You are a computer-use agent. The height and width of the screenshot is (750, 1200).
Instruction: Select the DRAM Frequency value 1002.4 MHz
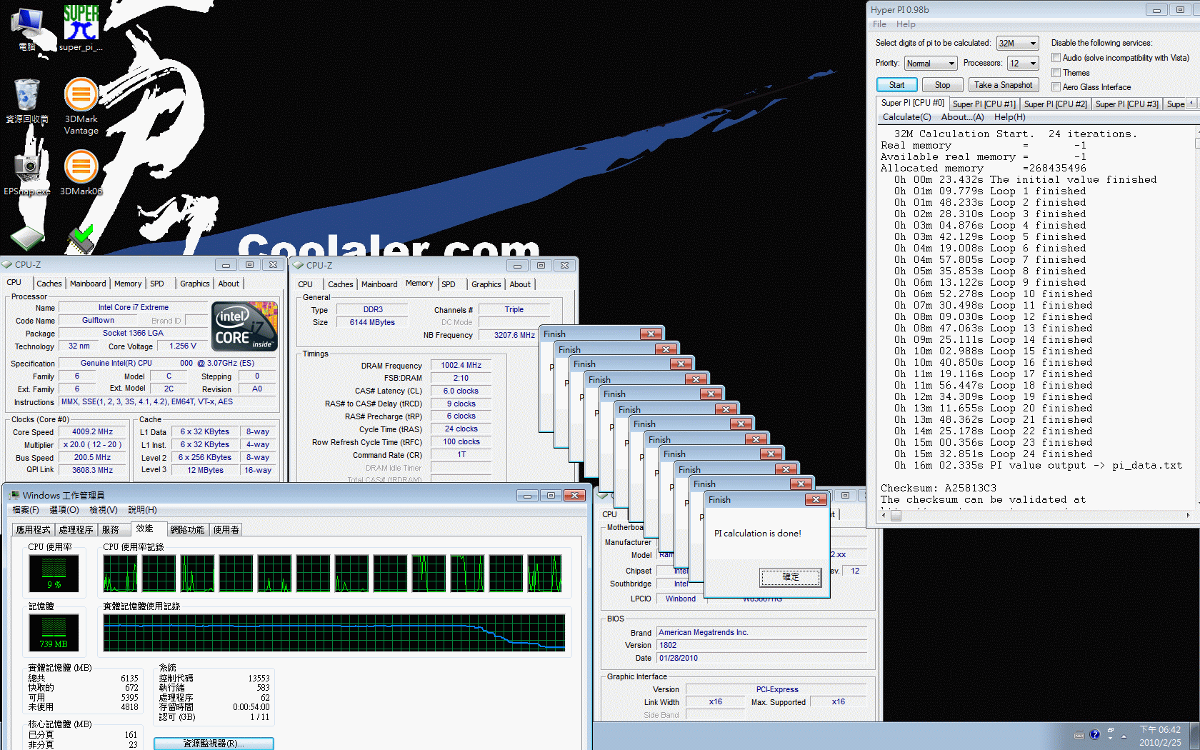coord(461,365)
